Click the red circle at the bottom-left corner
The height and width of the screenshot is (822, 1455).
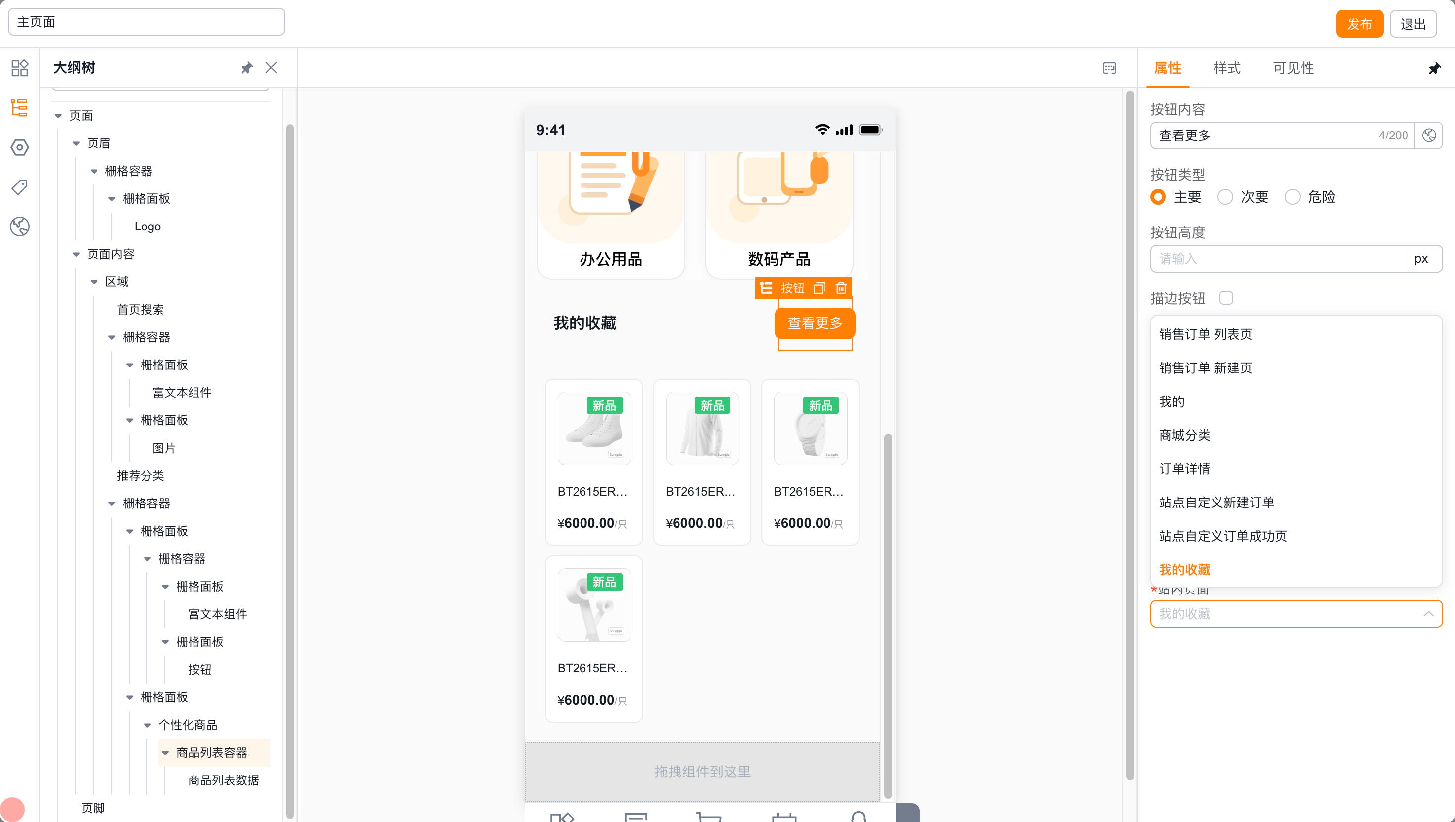click(x=12, y=809)
